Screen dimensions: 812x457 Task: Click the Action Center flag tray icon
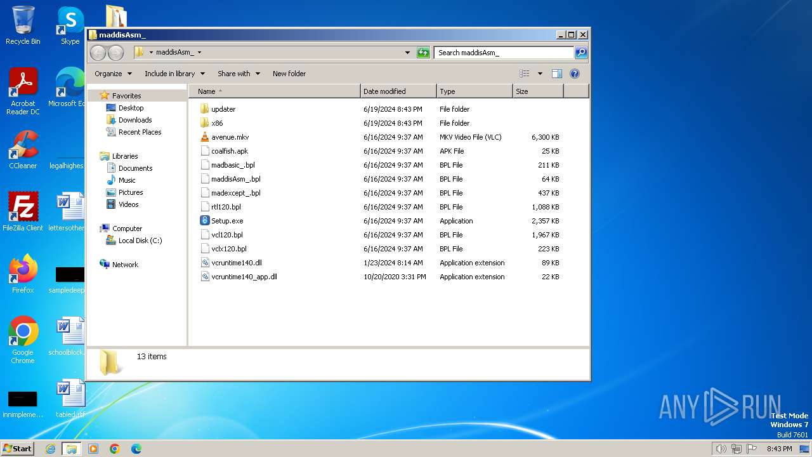point(752,449)
